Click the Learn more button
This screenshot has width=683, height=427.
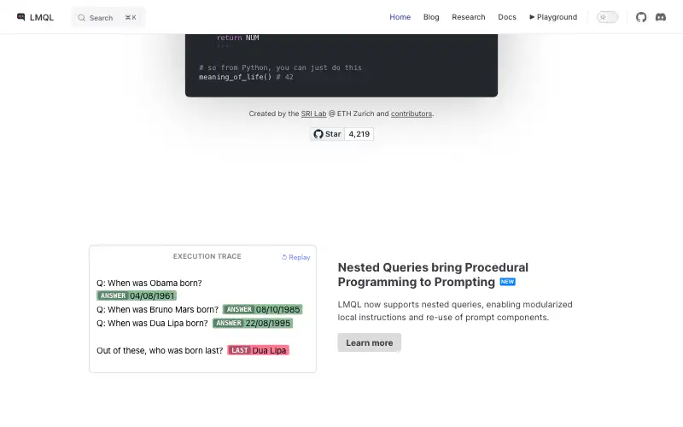coord(370,343)
